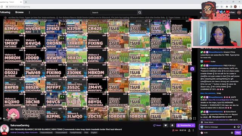Open the Resubscribe dropdown button
The width and height of the screenshot is (242, 136).
186,125
